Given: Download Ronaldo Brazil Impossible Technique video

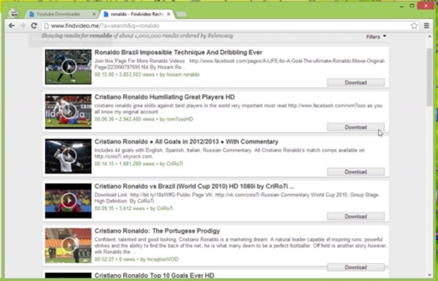Looking at the screenshot, I should tap(356, 82).
